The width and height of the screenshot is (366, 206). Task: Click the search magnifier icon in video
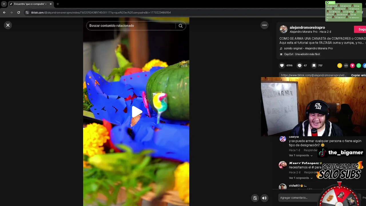180,26
